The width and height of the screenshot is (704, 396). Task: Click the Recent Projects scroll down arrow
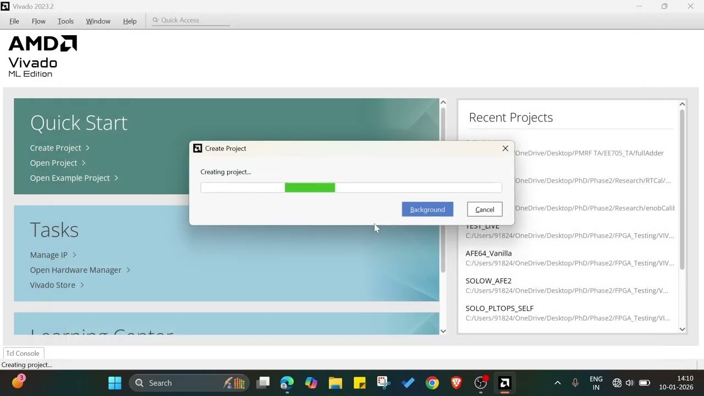[x=682, y=329]
